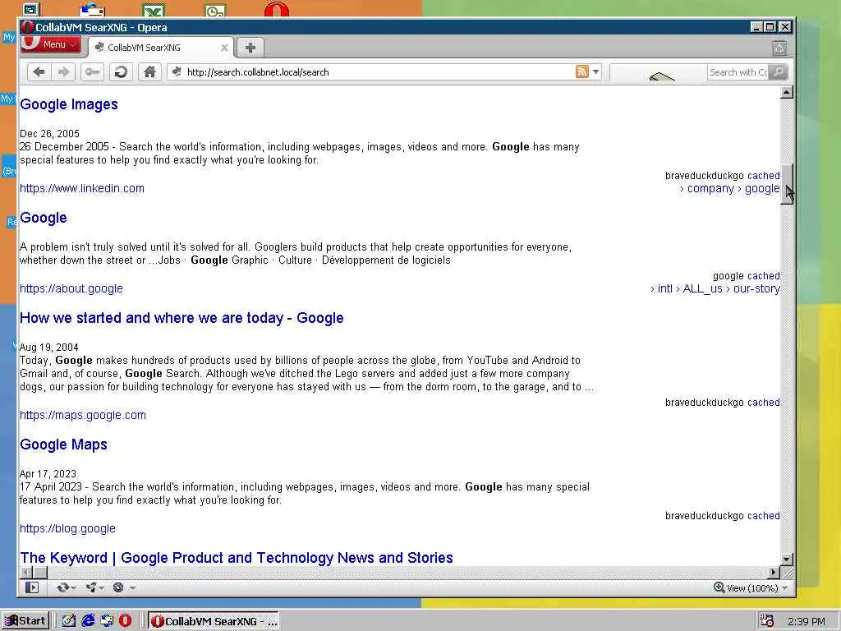Click the site badge icon in address bar

(177, 72)
